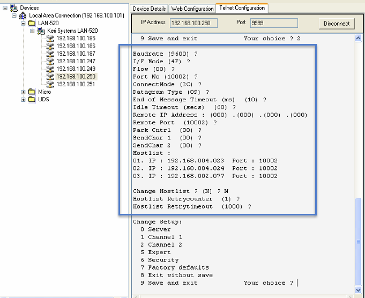Collapse the Devices root node
This screenshot has width=365, height=298.
click(x=5, y=8)
